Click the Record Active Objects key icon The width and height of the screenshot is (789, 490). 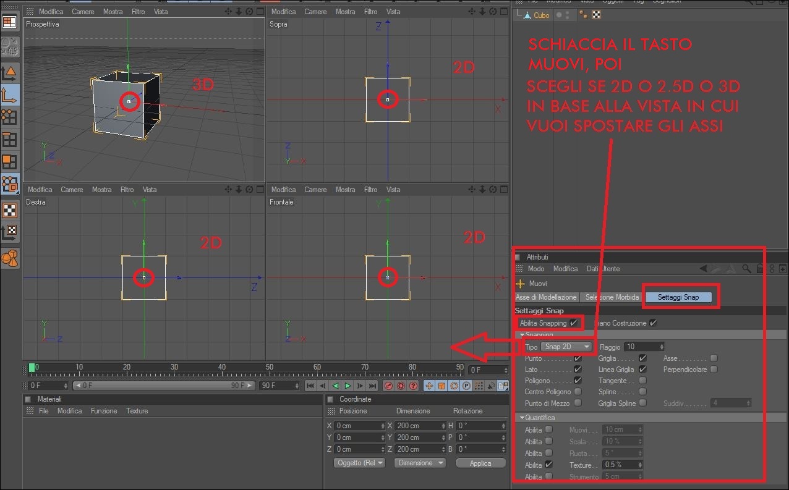[388, 386]
